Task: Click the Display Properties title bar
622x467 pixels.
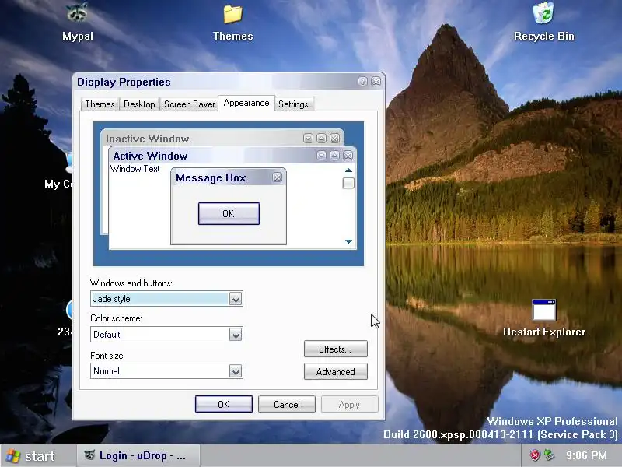Action: click(x=229, y=82)
